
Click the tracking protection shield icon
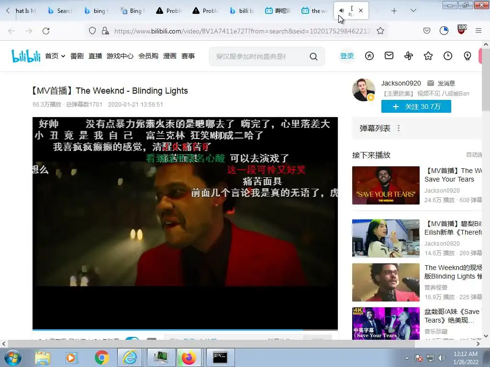coord(92,31)
